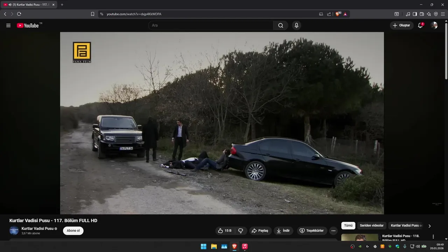Focus the Ara search field

(x=211, y=25)
